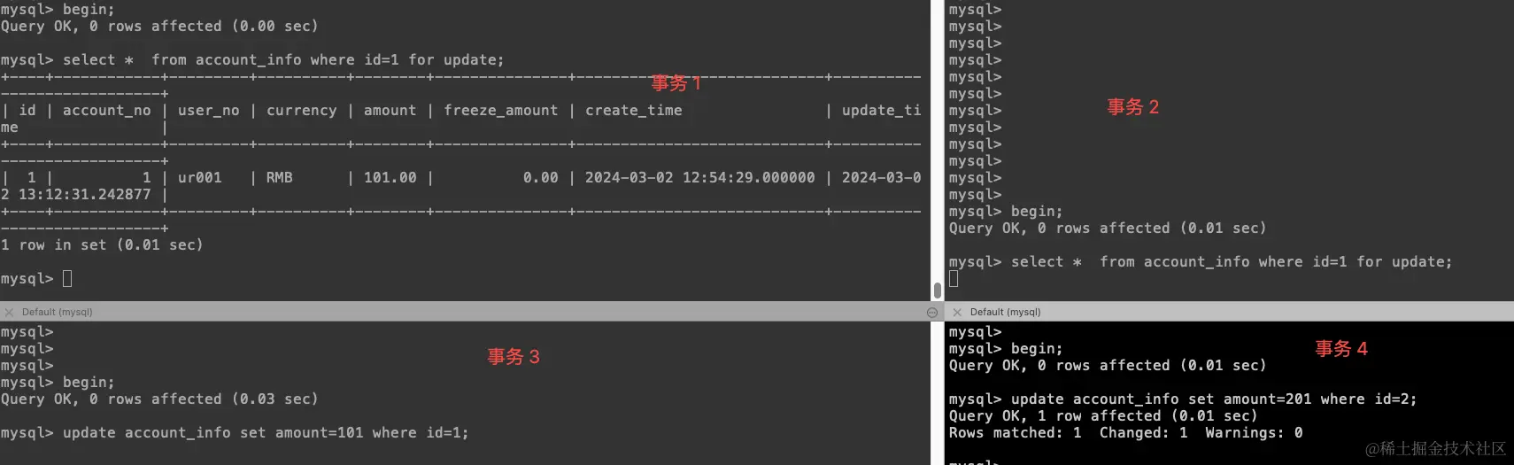
Task: Click the select statement above the result table
Action: [x=283, y=60]
